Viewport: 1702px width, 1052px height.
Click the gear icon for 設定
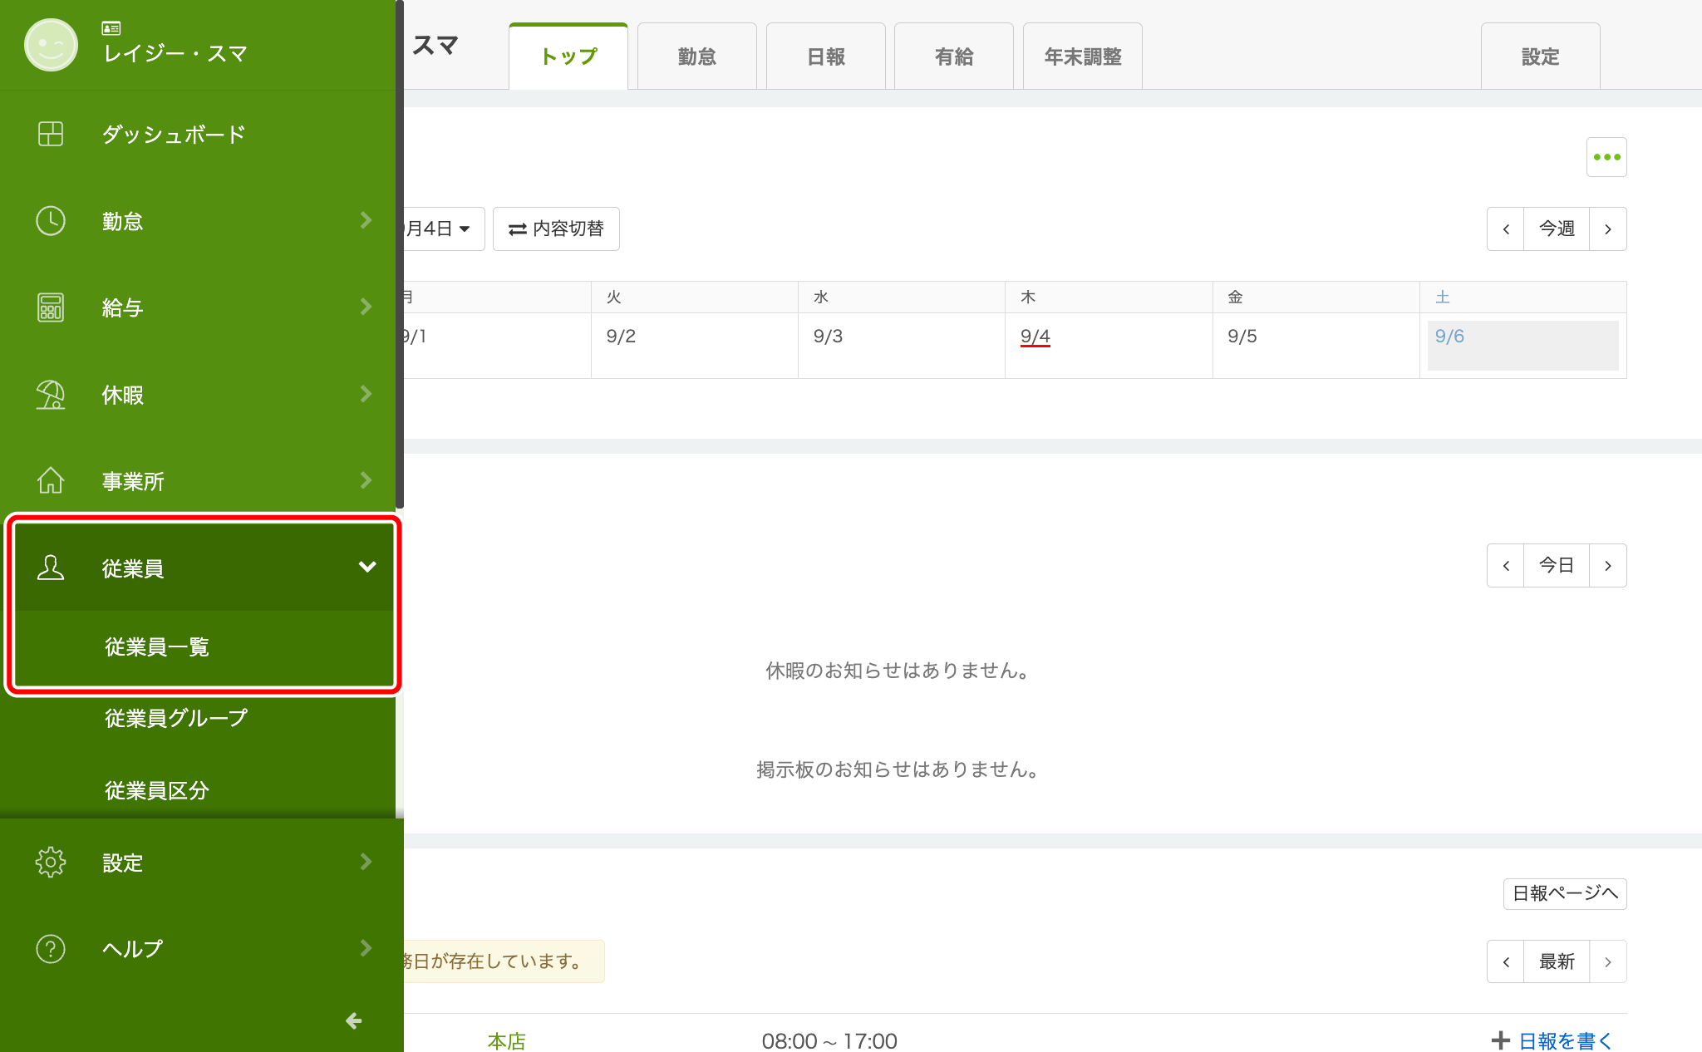51,863
